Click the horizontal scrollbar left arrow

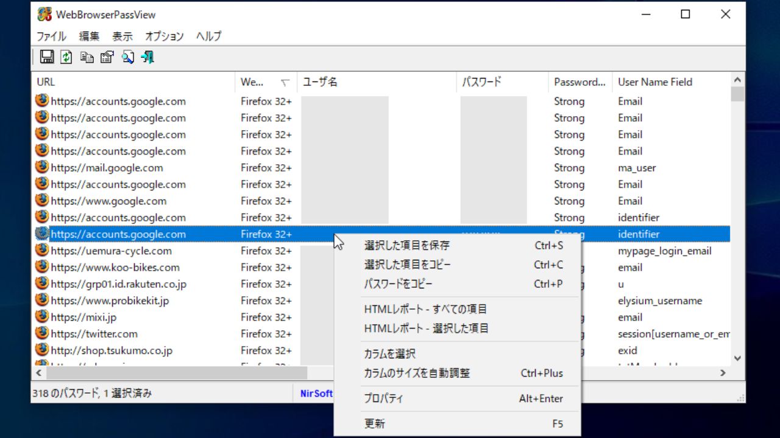click(38, 372)
